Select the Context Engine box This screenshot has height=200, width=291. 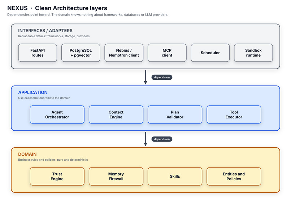(x=116, y=114)
